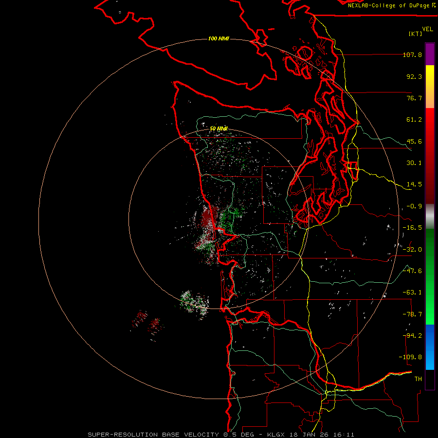Click the 107.8 velocity scale value

tap(412, 55)
